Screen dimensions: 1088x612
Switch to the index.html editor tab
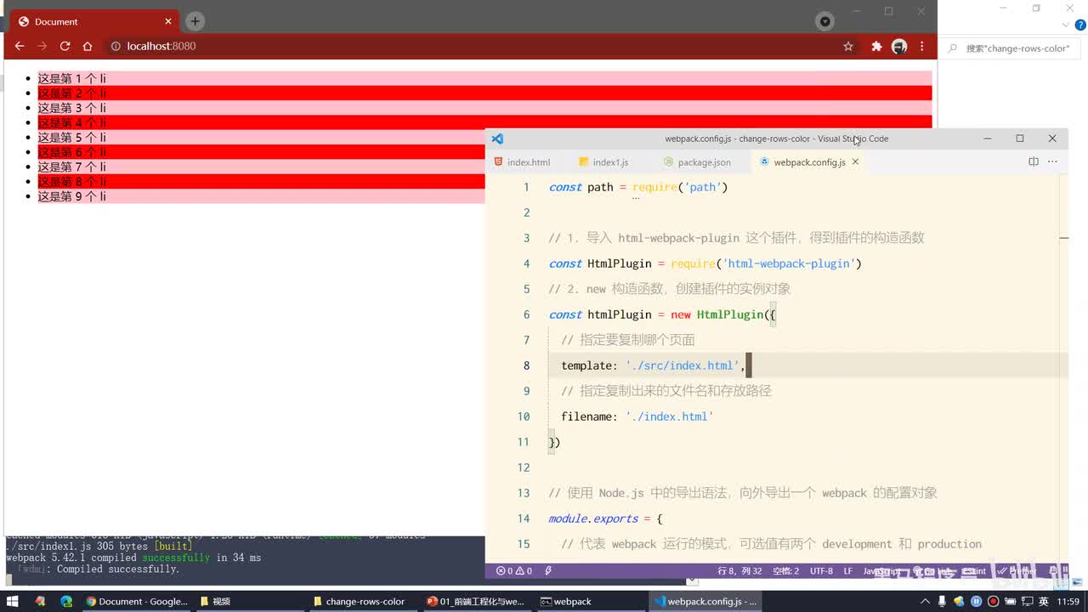(x=522, y=162)
